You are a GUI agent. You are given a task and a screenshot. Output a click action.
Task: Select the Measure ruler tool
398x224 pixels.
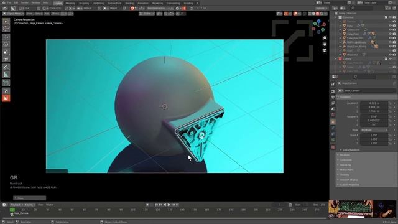click(x=6, y=75)
